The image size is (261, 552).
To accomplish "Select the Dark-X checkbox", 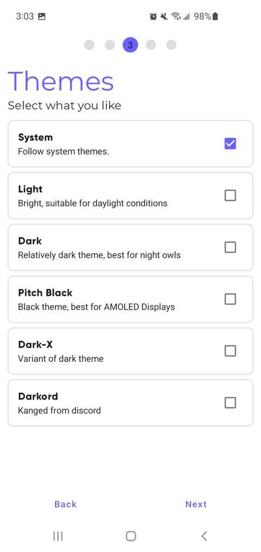I will click(x=230, y=350).
